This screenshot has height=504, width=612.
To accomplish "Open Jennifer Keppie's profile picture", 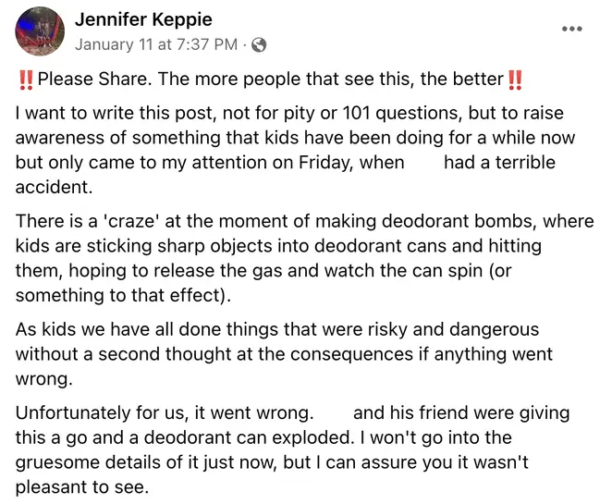I will click(x=40, y=31).
